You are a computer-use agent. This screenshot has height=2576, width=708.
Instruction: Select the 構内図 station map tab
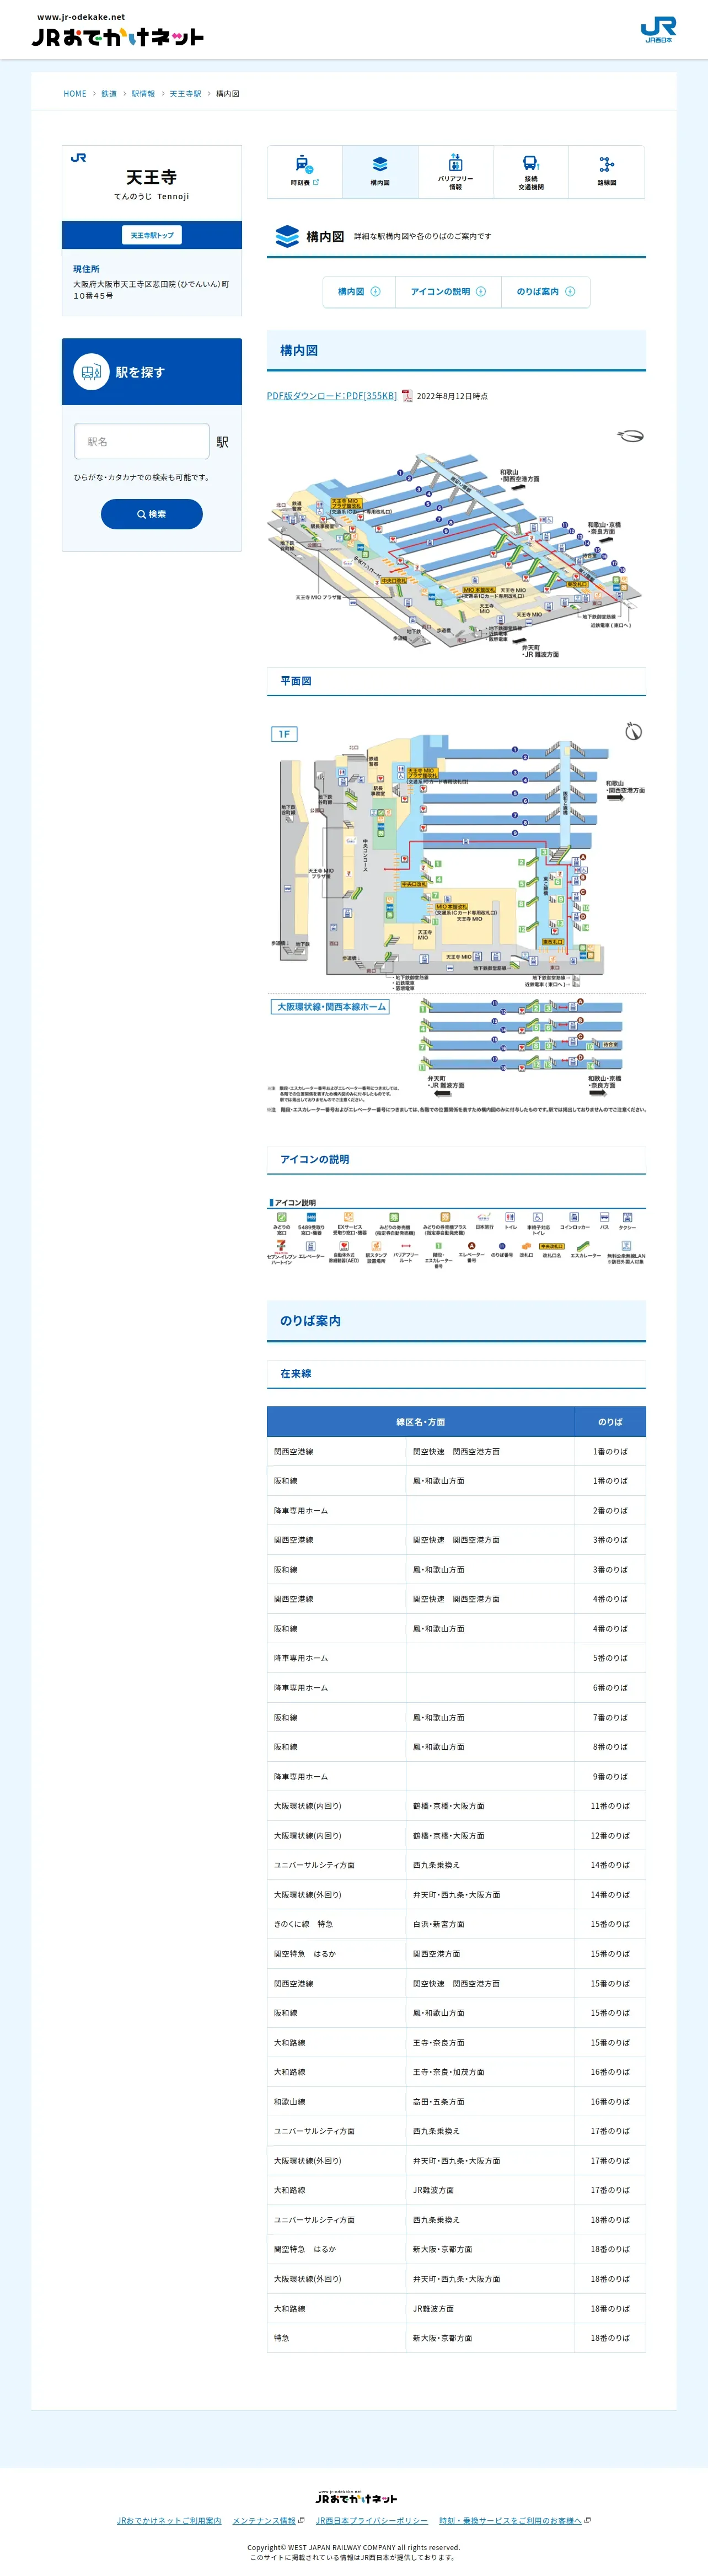click(380, 172)
